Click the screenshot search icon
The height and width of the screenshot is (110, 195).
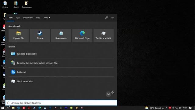[108, 94]
